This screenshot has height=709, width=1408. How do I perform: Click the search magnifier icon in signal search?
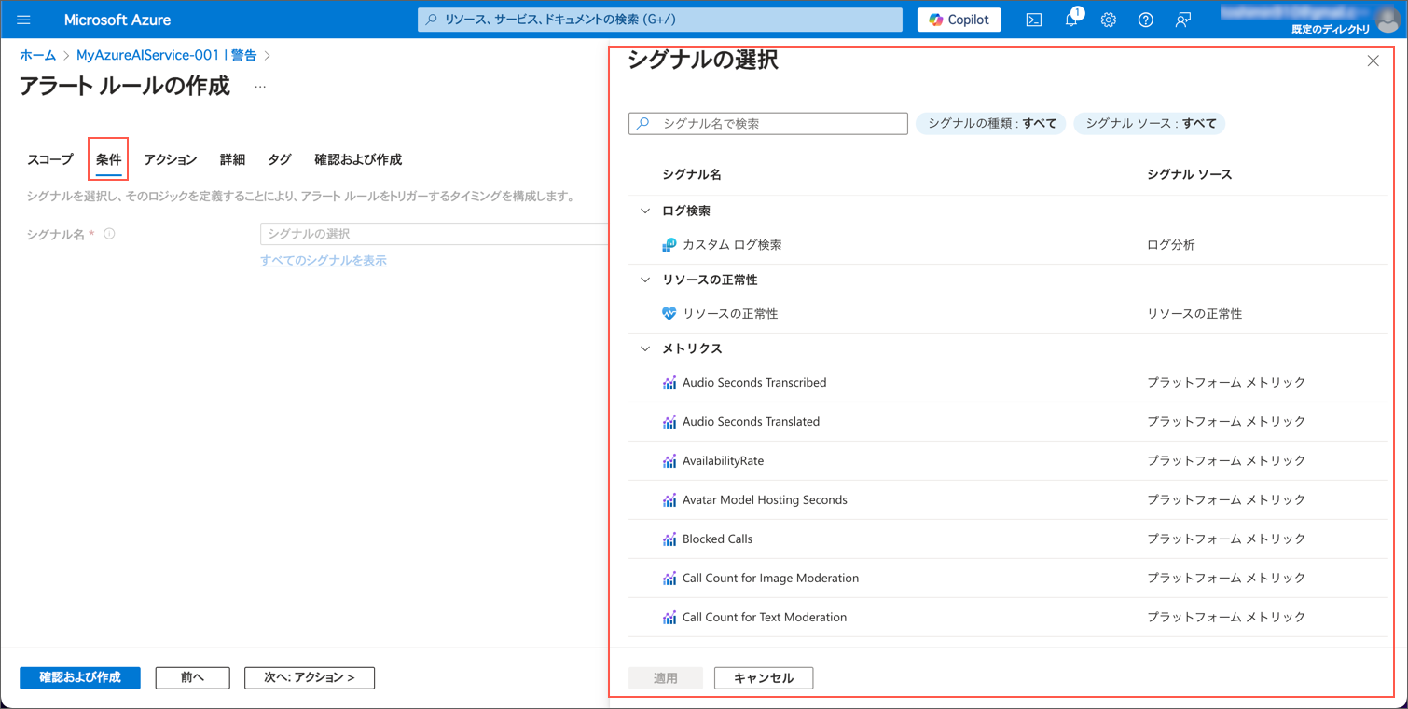click(x=643, y=123)
